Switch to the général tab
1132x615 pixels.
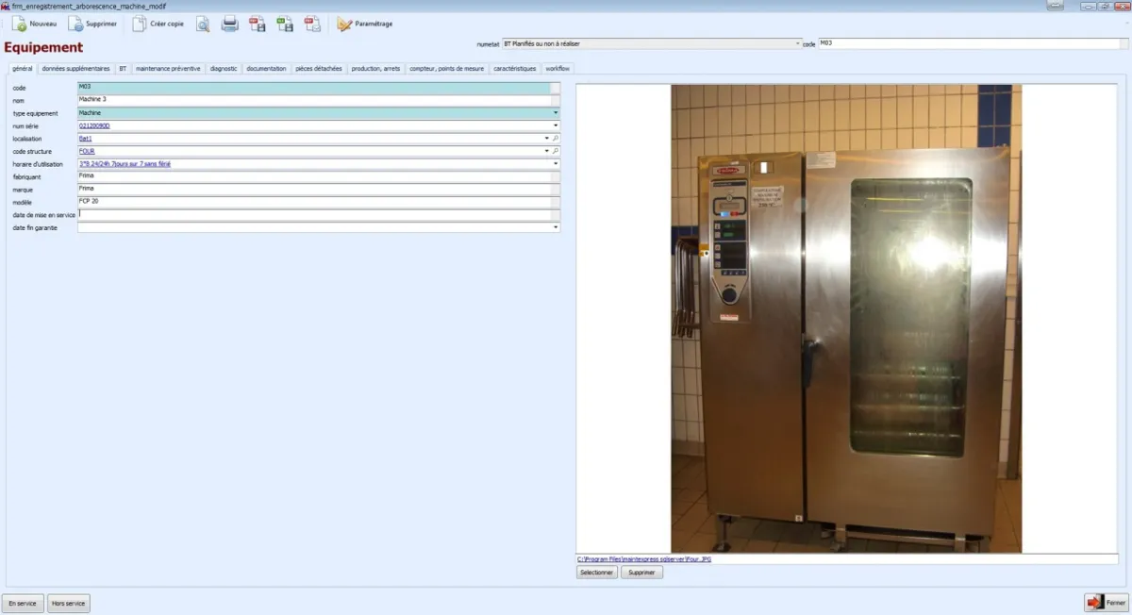23,69
